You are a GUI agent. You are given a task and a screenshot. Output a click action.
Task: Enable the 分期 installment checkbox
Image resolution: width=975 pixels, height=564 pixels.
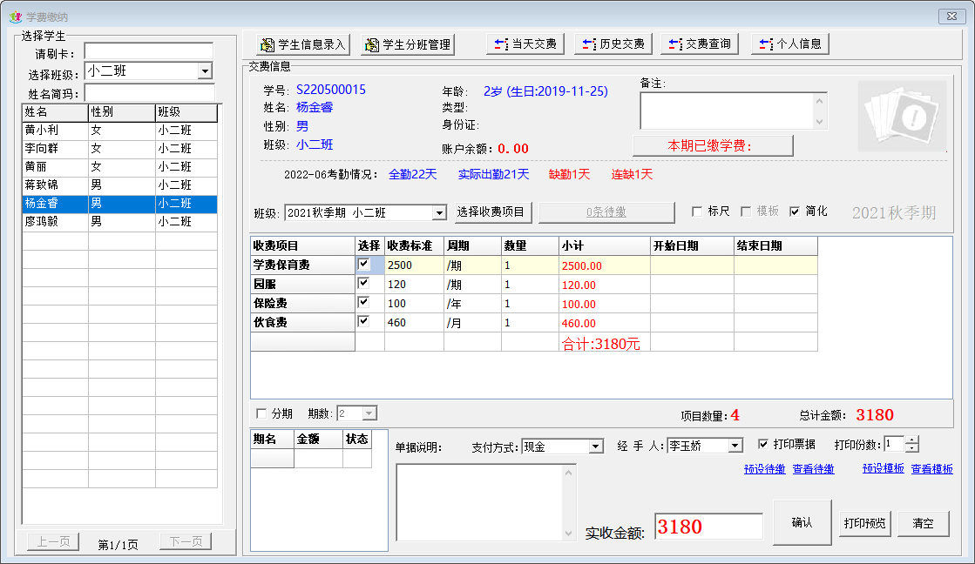pos(262,413)
